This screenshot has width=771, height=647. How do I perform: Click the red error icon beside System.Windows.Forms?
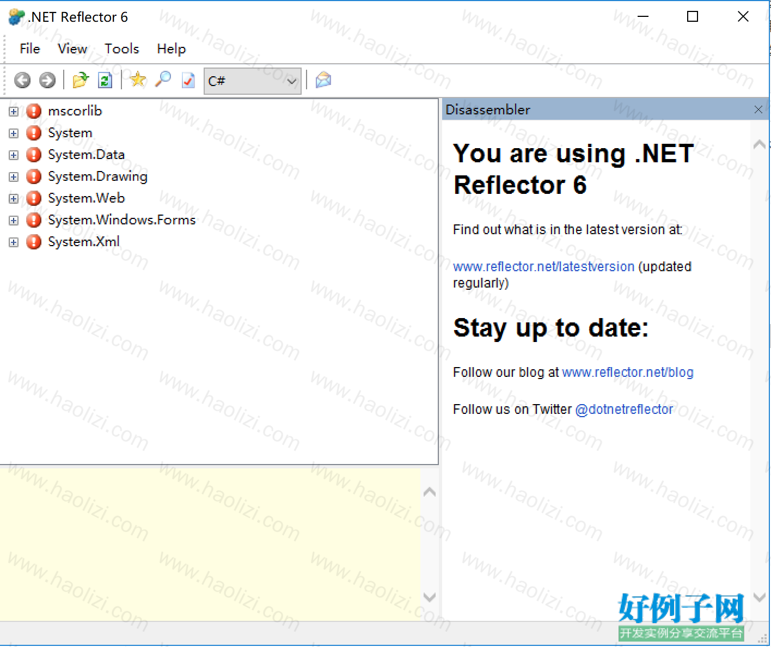pos(34,220)
